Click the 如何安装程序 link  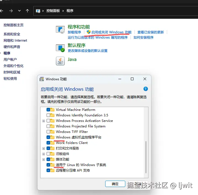point(143,38)
